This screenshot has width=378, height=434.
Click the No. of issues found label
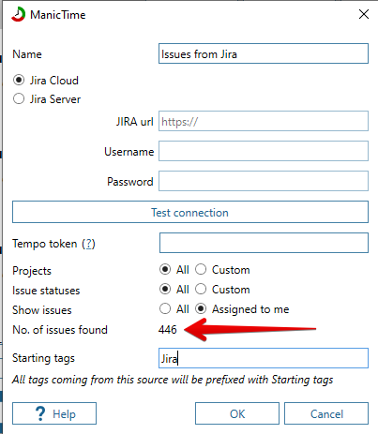60,330
